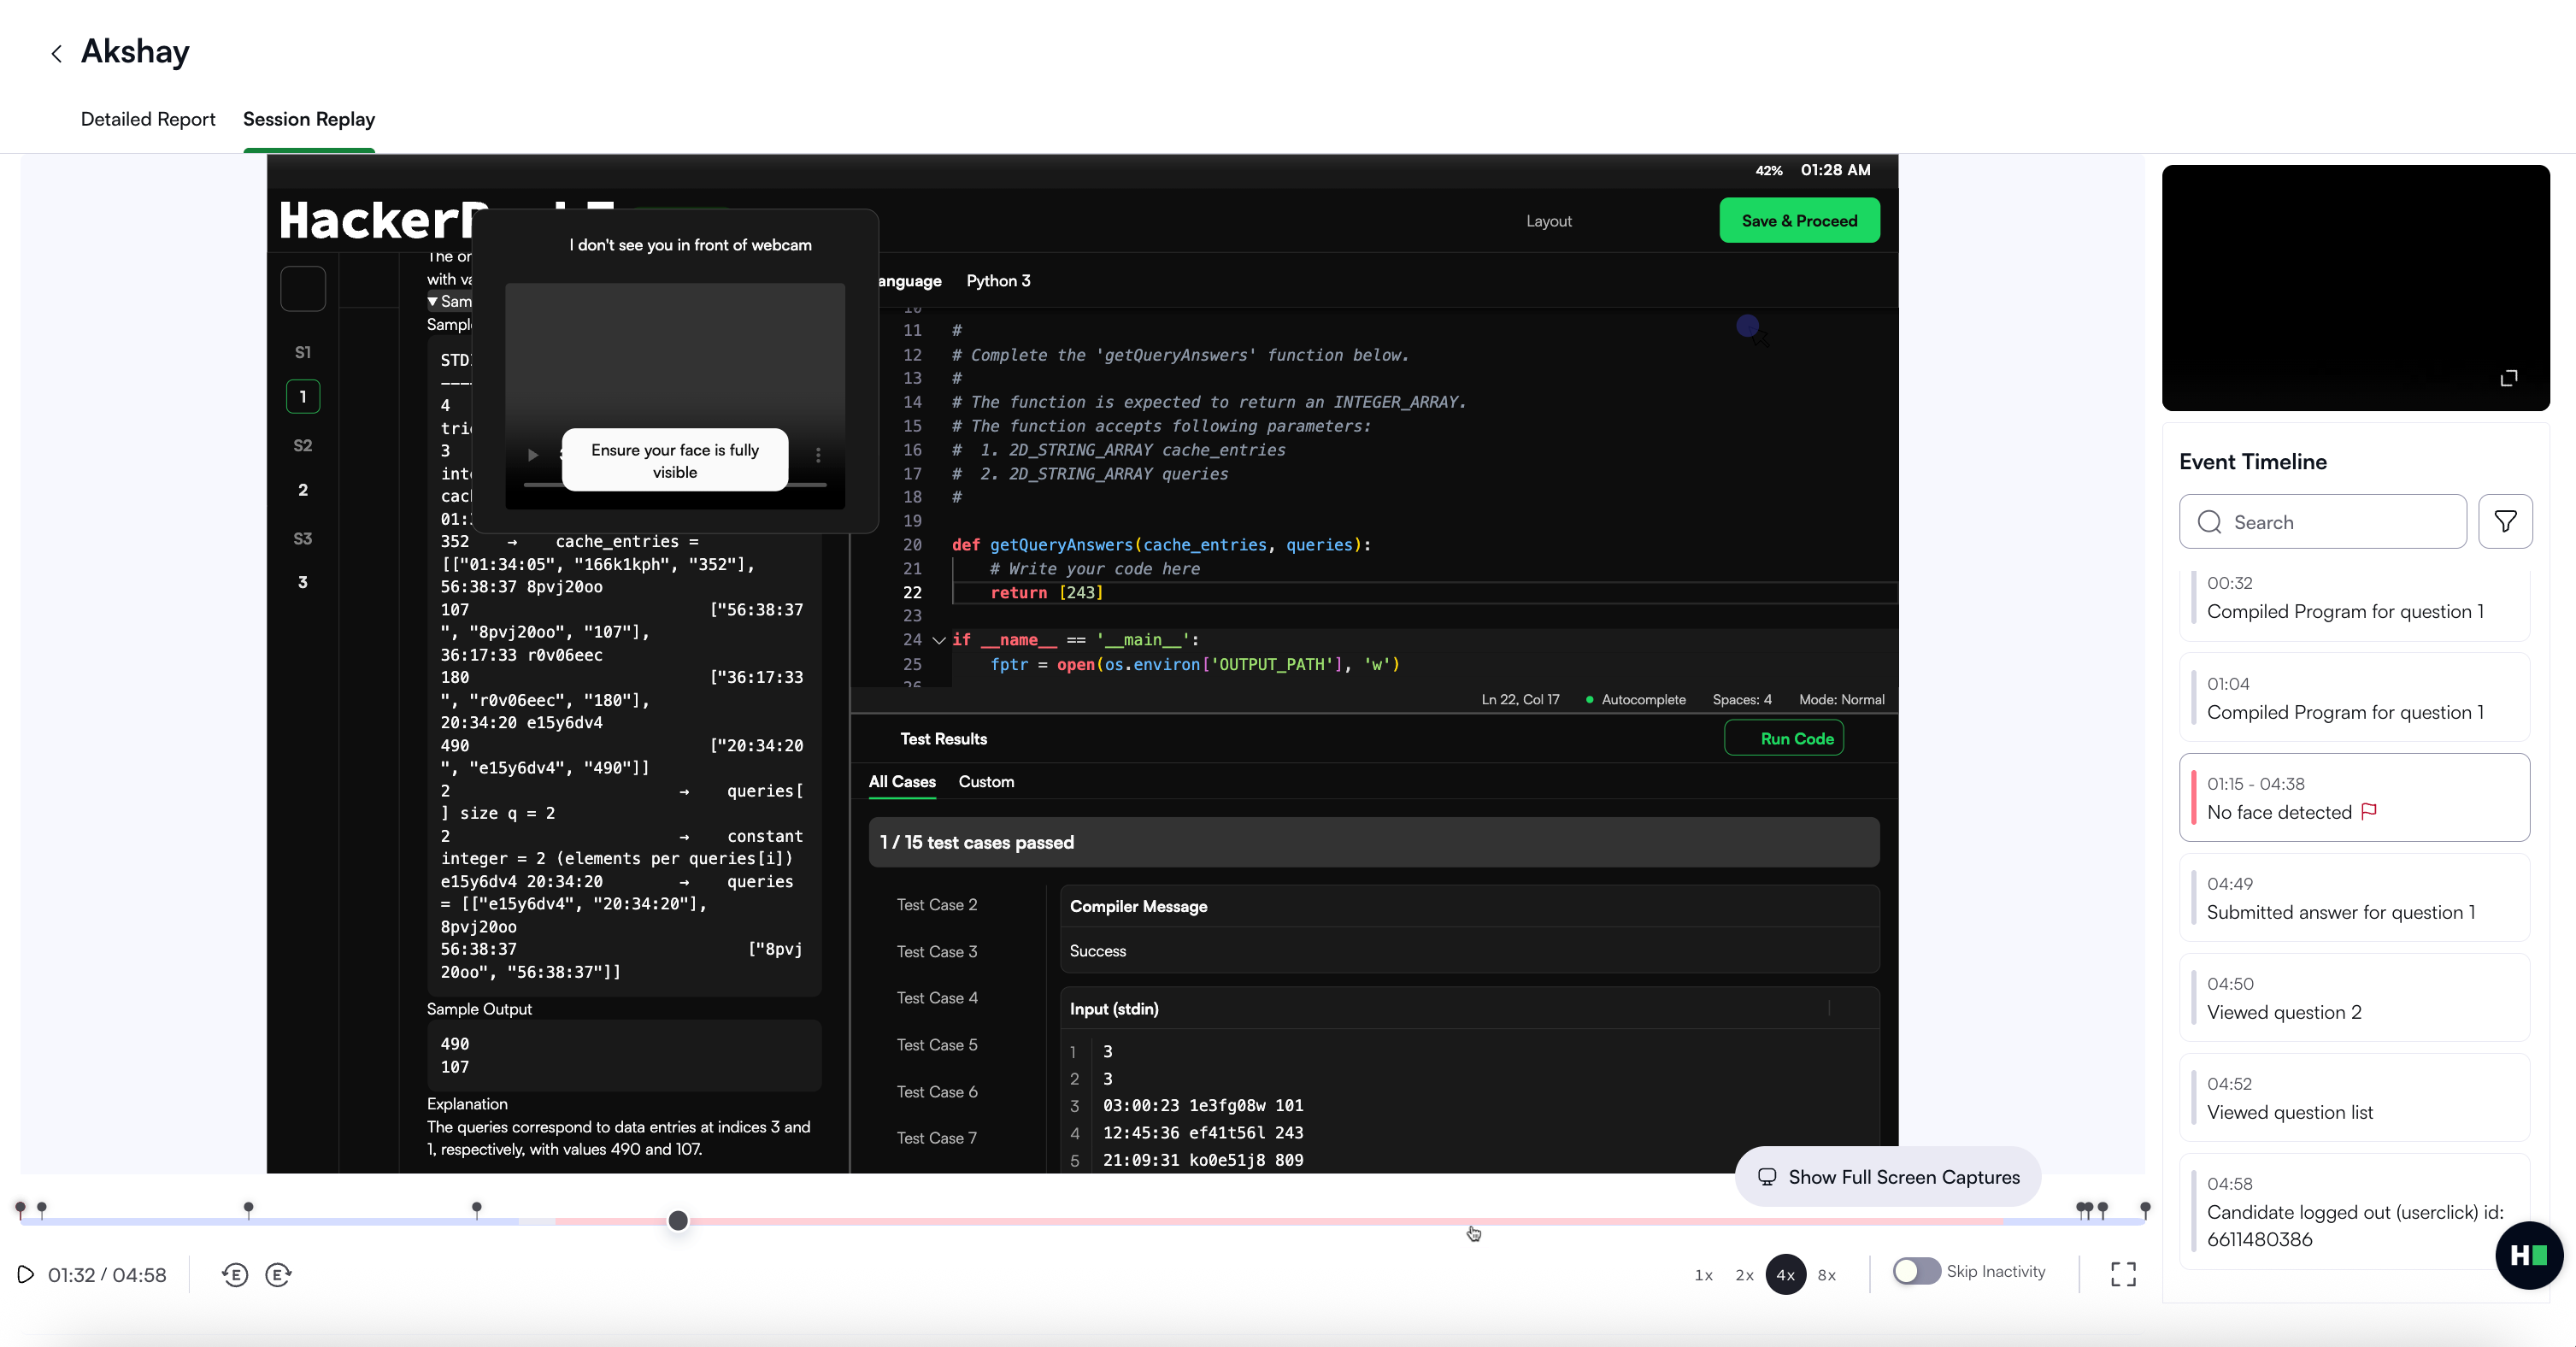Click the replay progress slider handle
The width and height of the screenshot is (2576, 1347).
click(678, 1220)
